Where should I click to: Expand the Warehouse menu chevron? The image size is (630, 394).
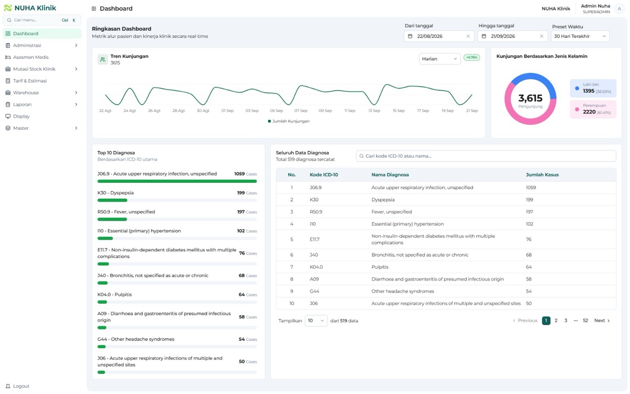pyautogui.click(x=76, y=93)
